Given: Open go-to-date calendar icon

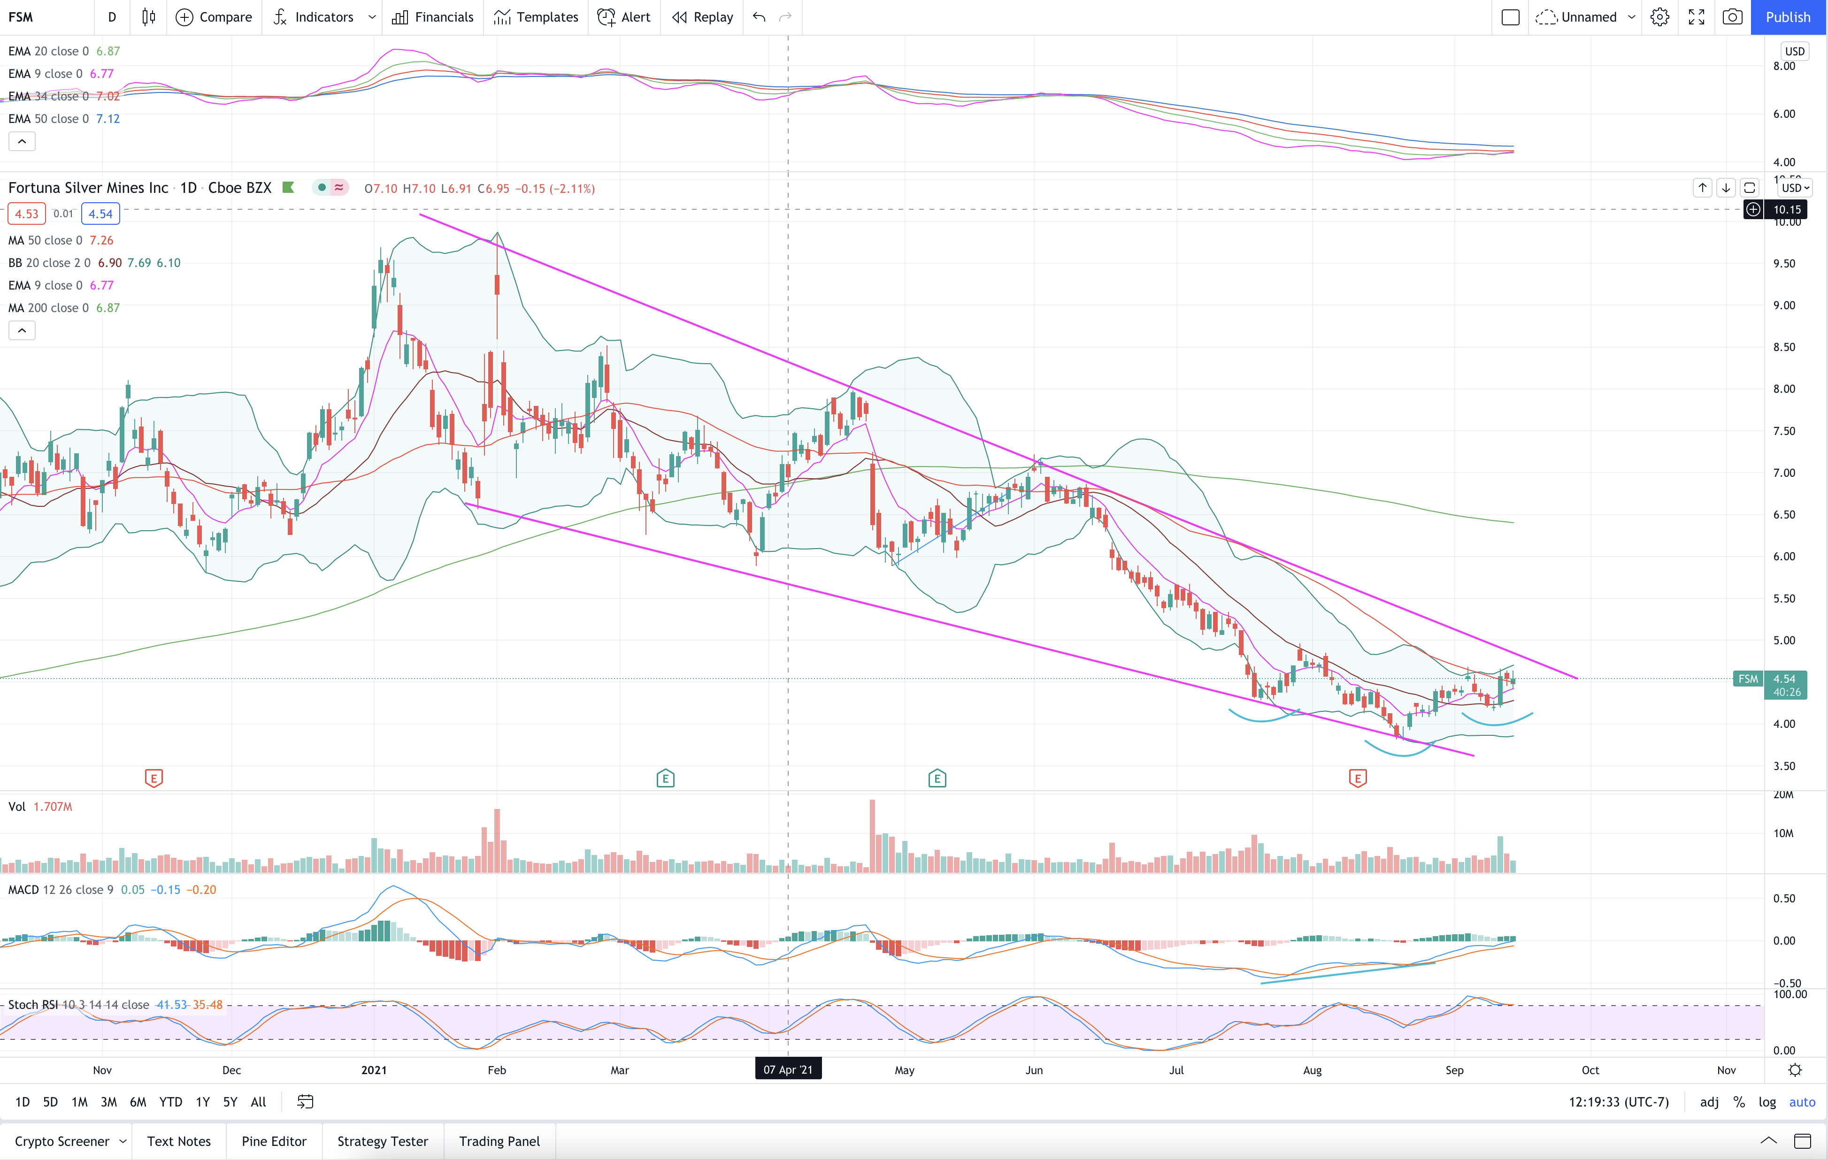Looking at the screenshot, I should pyautogui.click(x=305, y=1102).
